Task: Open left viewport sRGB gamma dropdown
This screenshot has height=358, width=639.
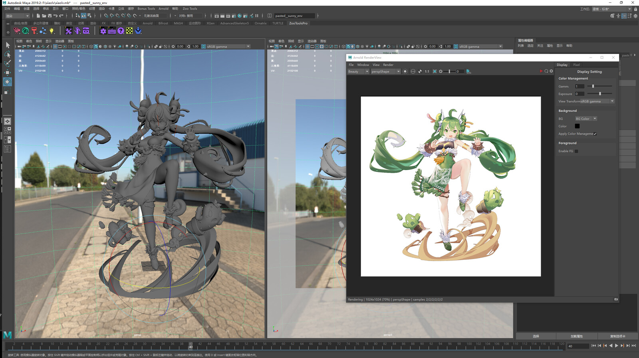Action: pos(228,46)
